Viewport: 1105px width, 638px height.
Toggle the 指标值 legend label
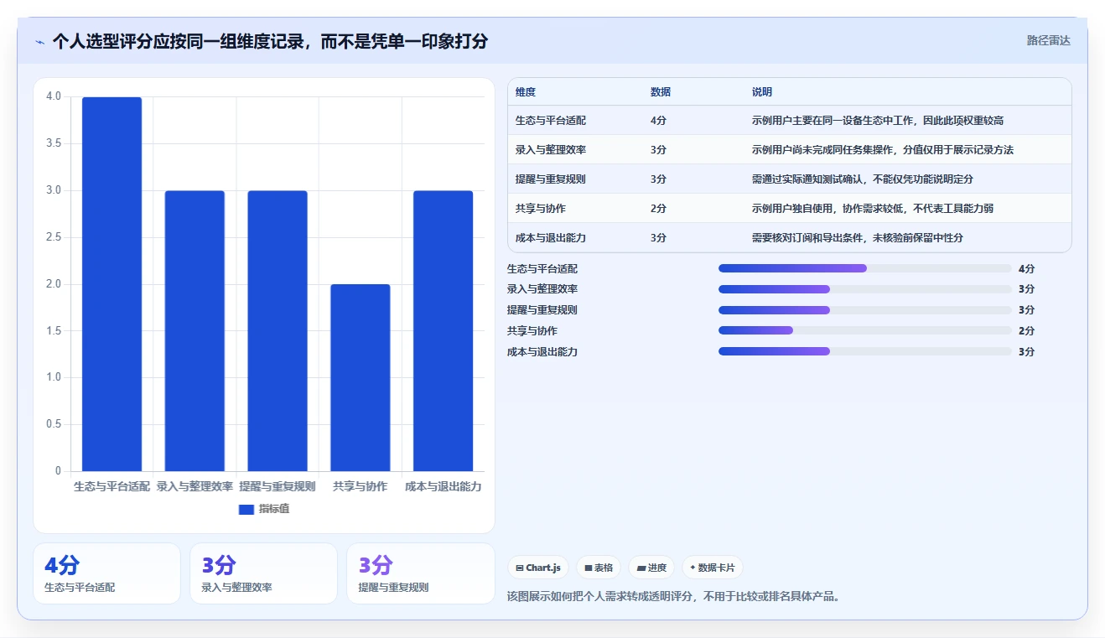[274, 509]
